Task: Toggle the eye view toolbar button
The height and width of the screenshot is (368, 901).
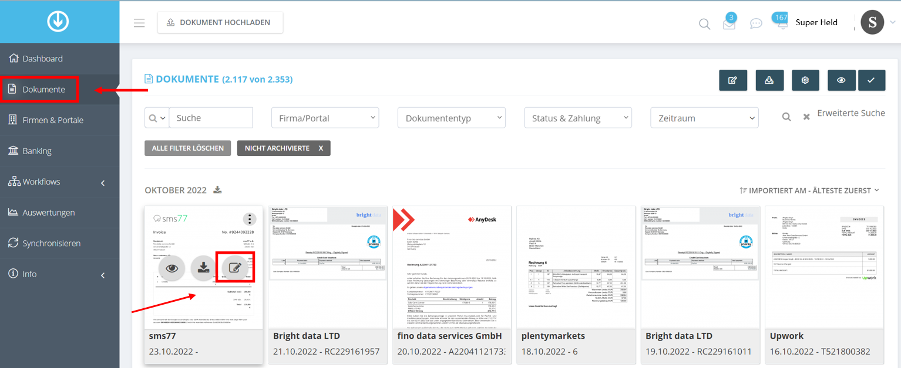Action: [842, 80]
